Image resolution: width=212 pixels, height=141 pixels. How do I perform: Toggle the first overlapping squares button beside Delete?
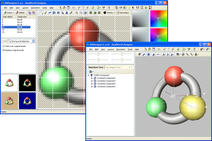pos(29,13)
